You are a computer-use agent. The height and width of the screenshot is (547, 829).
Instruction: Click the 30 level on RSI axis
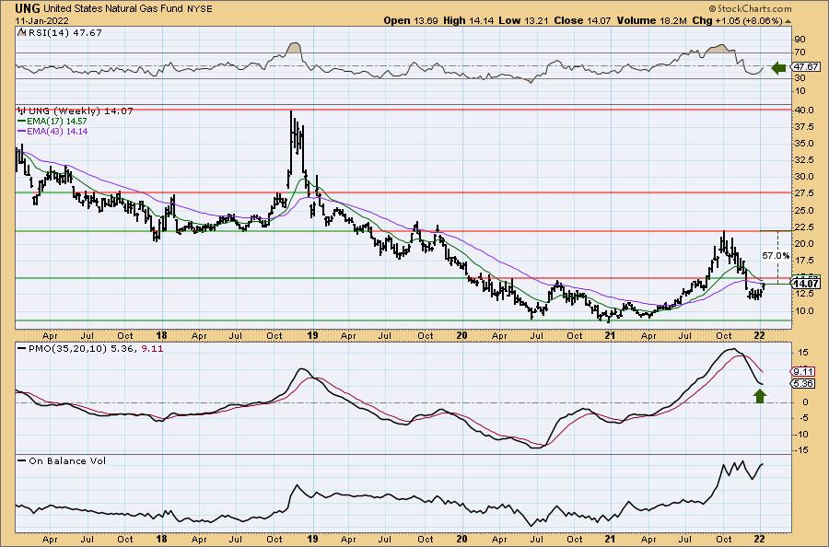coord(800,78)
